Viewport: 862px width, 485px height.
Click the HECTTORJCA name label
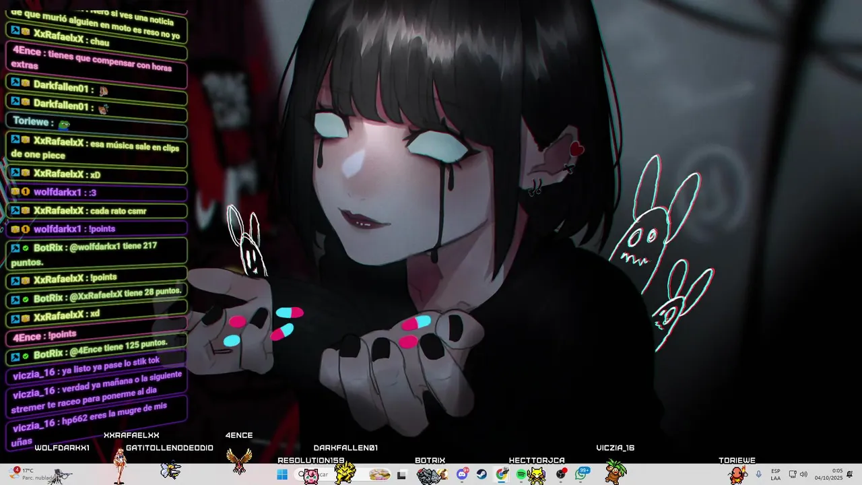537,461
